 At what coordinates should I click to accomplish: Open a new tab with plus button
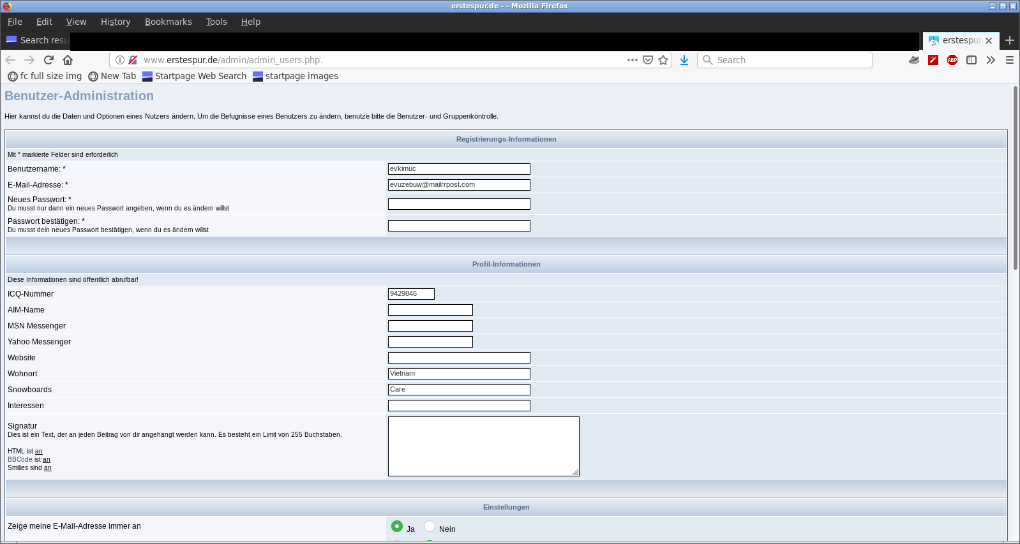point(1009,40)
